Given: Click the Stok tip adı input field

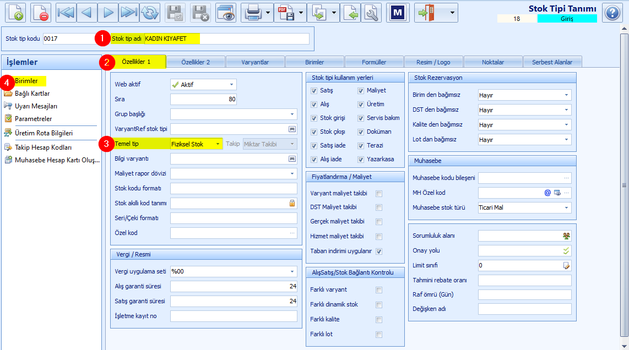Looking at the screenshot, I should point(226,39).
